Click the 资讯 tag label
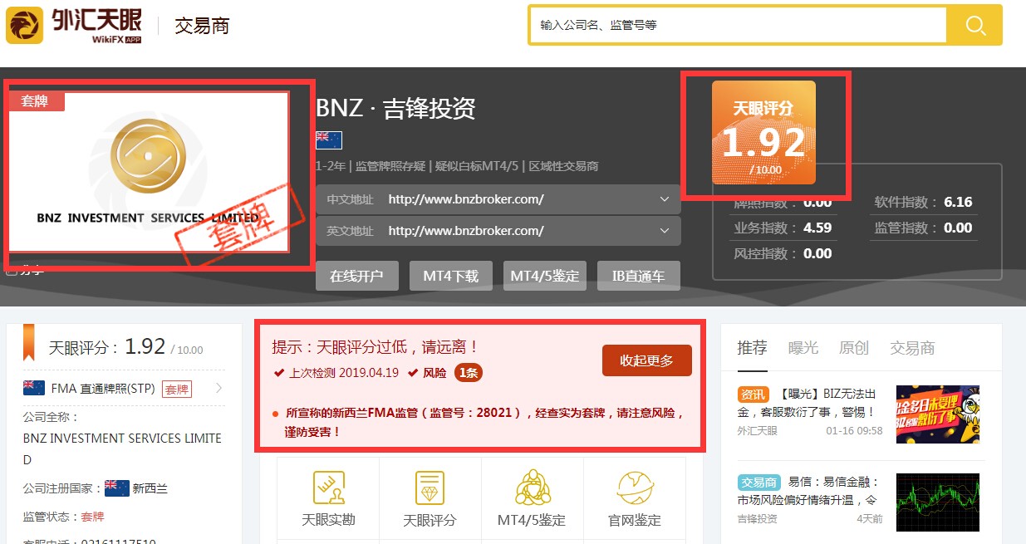This screenshot has width=1026, height=544. (x=754, y=394)
